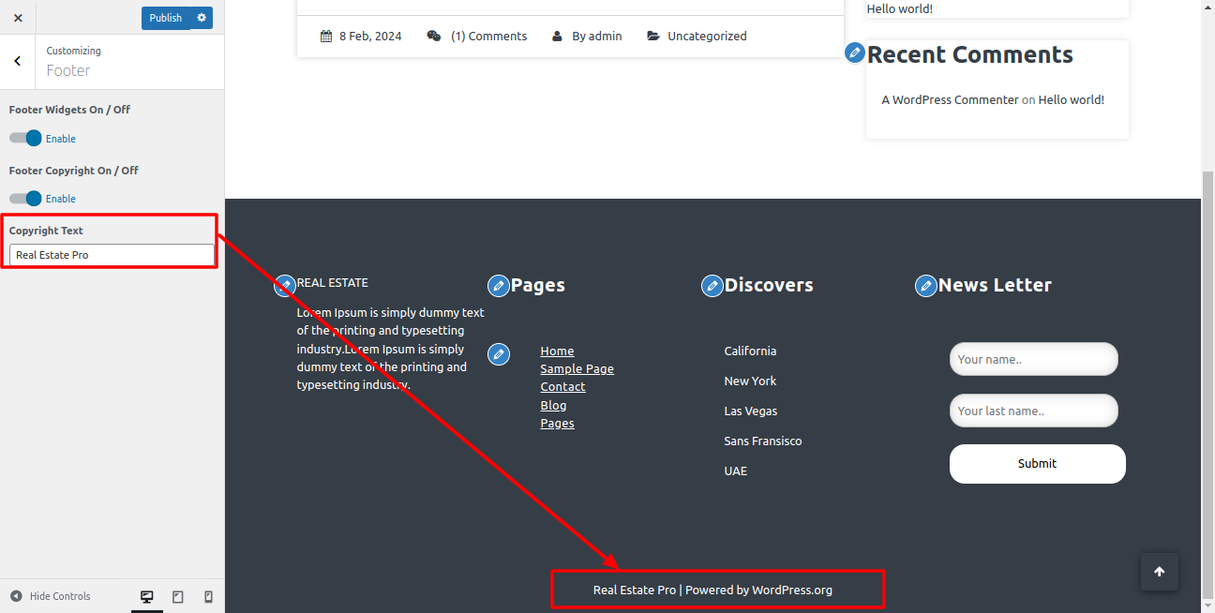The height and width of the screenshot is (613, 1215).
Task: Toggle the Footer Widgets On / Off switch
Action: coord(25,139)
